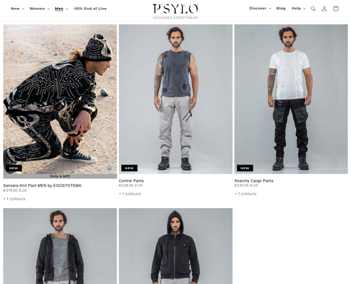
Task: Open the shopping cart icon
Action: point(336,9)
